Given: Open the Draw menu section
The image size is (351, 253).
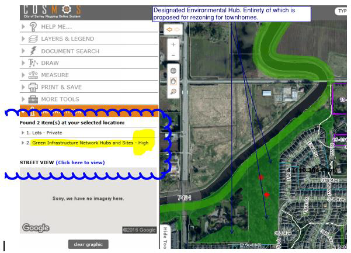Looking at the screenshot, I should [50, 63].
